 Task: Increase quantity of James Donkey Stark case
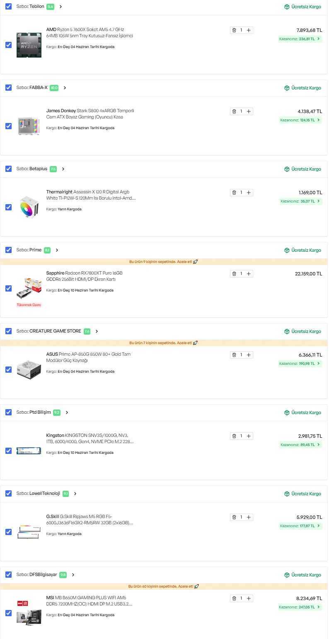[x=249, y=111]
